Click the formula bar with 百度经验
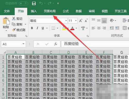The width and height of the screenshot is (129, 99). (x=95, y=44)
